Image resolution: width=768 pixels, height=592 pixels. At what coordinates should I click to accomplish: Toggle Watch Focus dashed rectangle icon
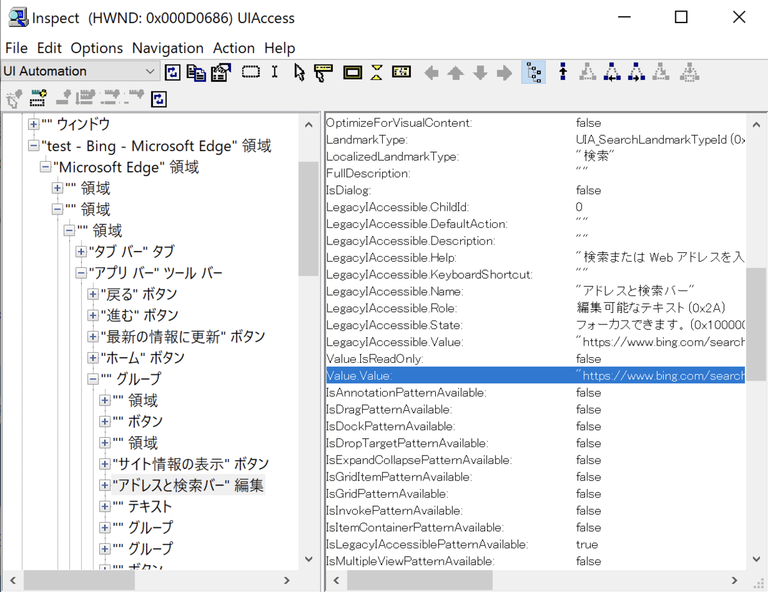[x=251, y=72]
